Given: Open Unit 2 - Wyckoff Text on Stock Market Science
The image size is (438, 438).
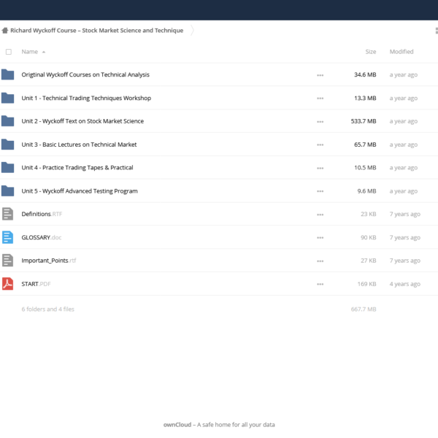Looking at the screenshot, I should (x=82, y=121).
